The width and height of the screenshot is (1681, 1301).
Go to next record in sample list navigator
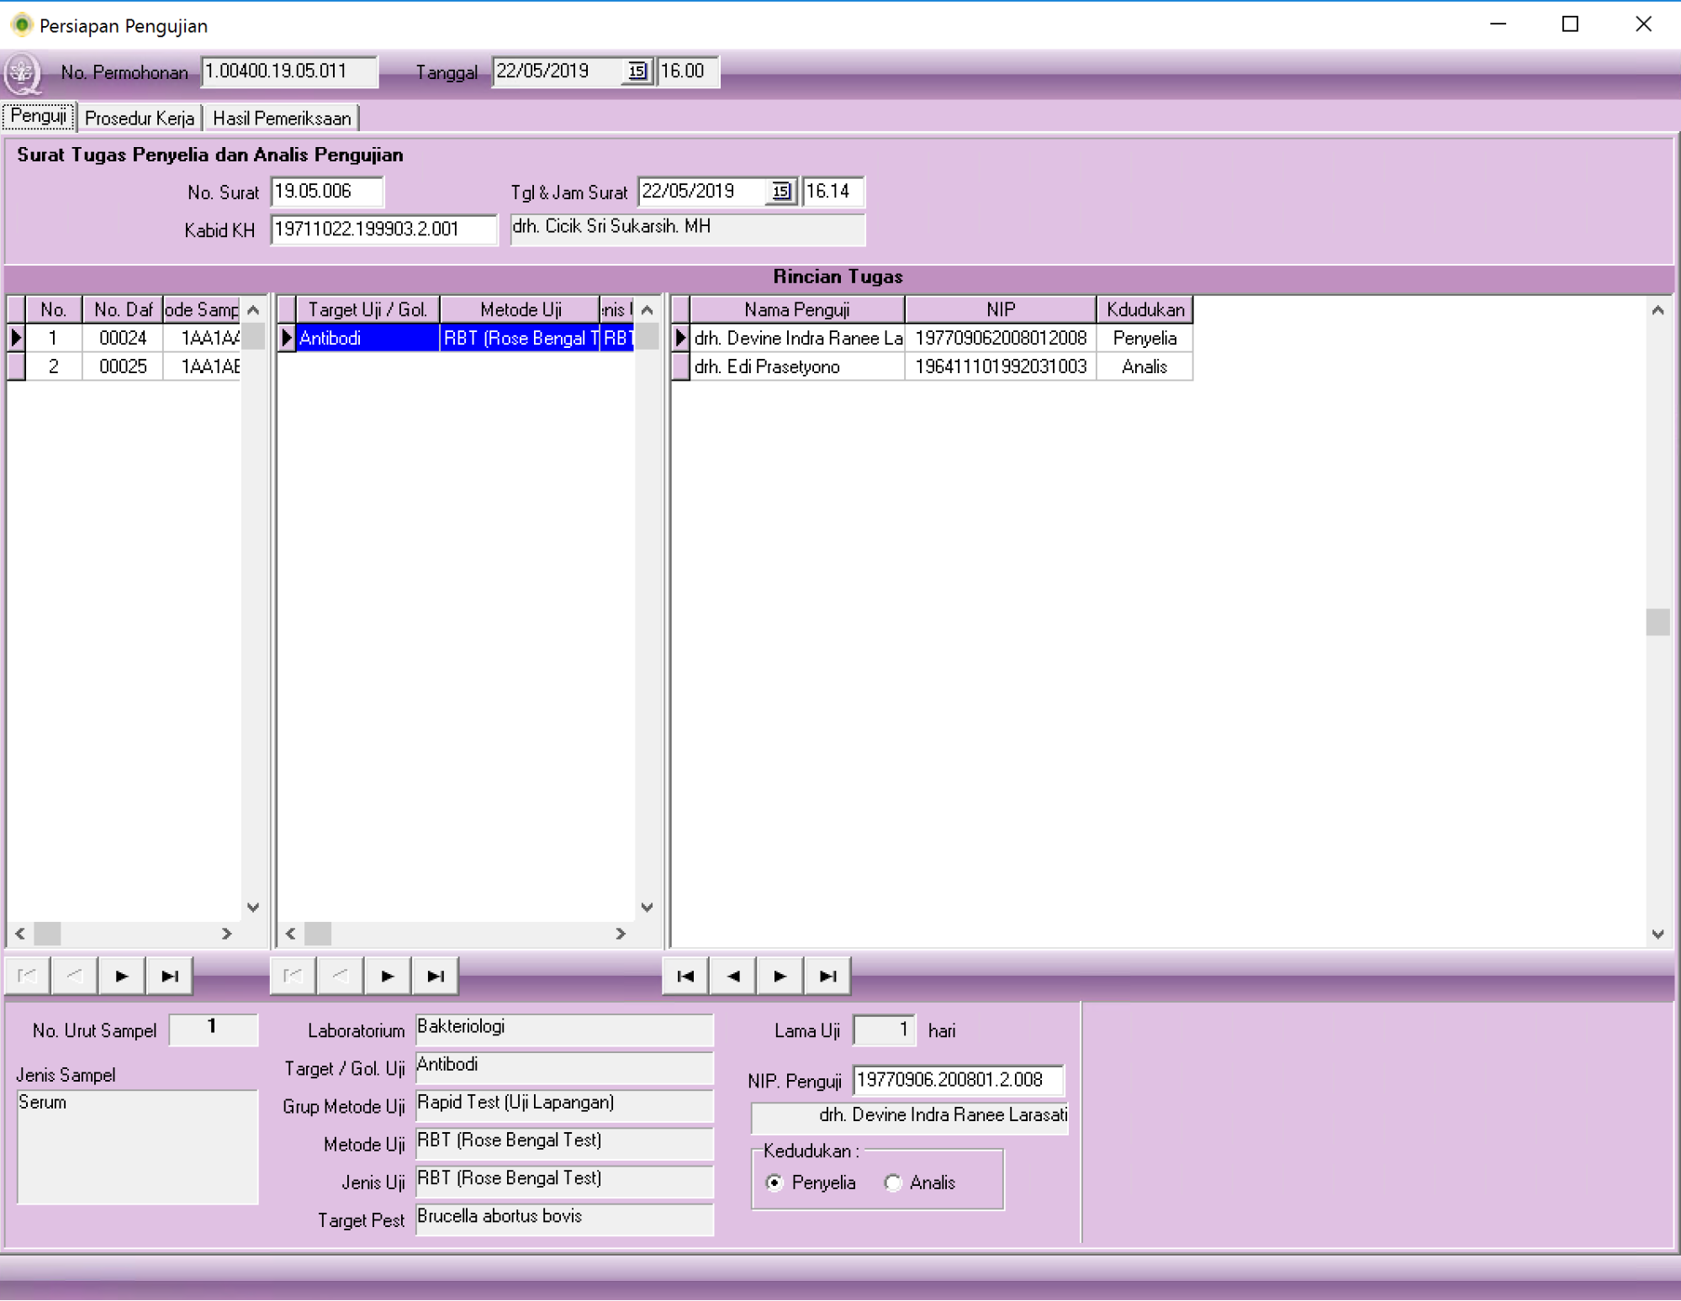[121, 976]
